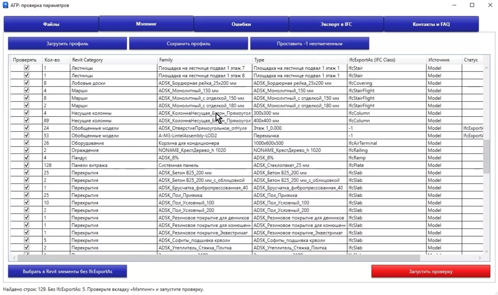
Task: Click the quantity cell showing 128
Action: (x=56, y=165)
